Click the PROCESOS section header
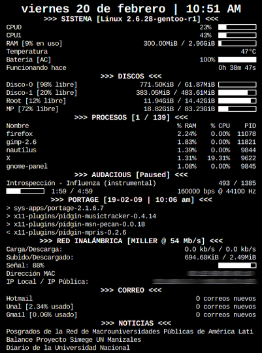262x353 pixels. pyautogui.click(x=131, y=118)
